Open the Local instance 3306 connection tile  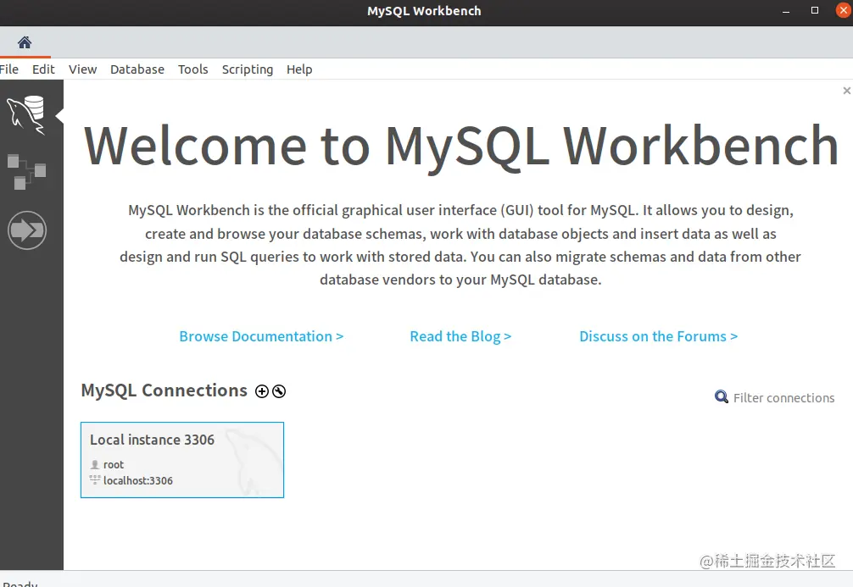tap(182, 460)
